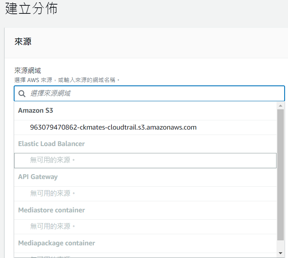Click 無可用的來源 under Mediastore container
This screenshot has height=258, width=288.
click(145, 227)
